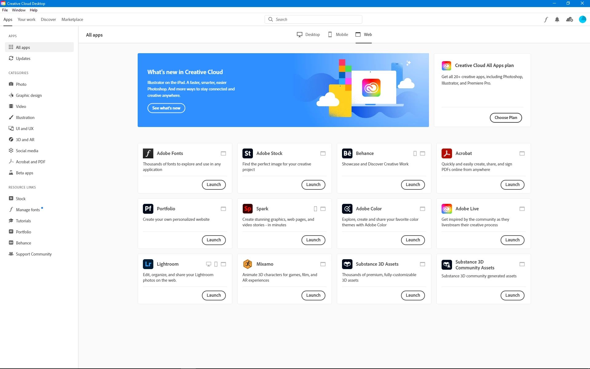Open the Updates section

pos(23,58)
